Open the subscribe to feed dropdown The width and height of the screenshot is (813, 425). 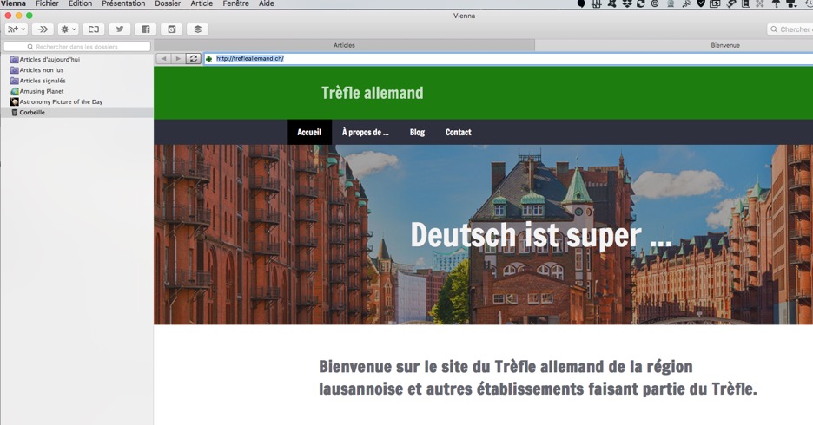[17, 29]
